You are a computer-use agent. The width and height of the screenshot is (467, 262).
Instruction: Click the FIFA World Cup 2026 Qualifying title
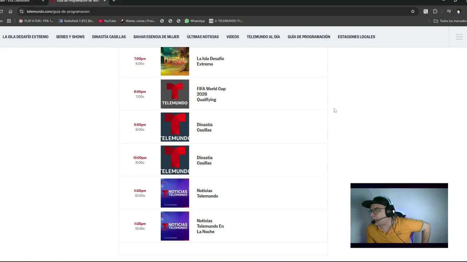coord(211,94)
